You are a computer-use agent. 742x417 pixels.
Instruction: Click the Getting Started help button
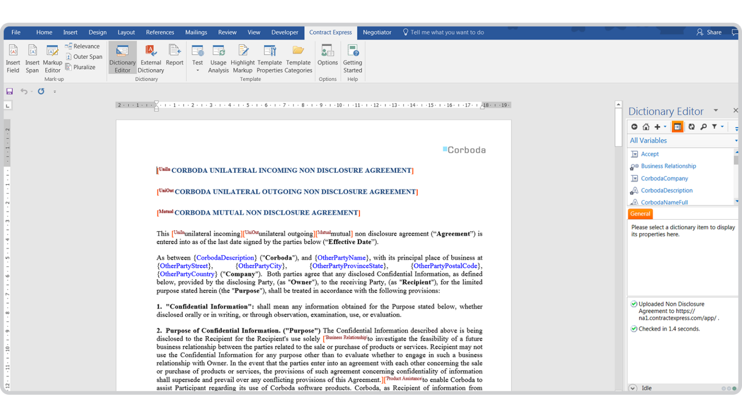pyautogui.click(x=353, y=58)
